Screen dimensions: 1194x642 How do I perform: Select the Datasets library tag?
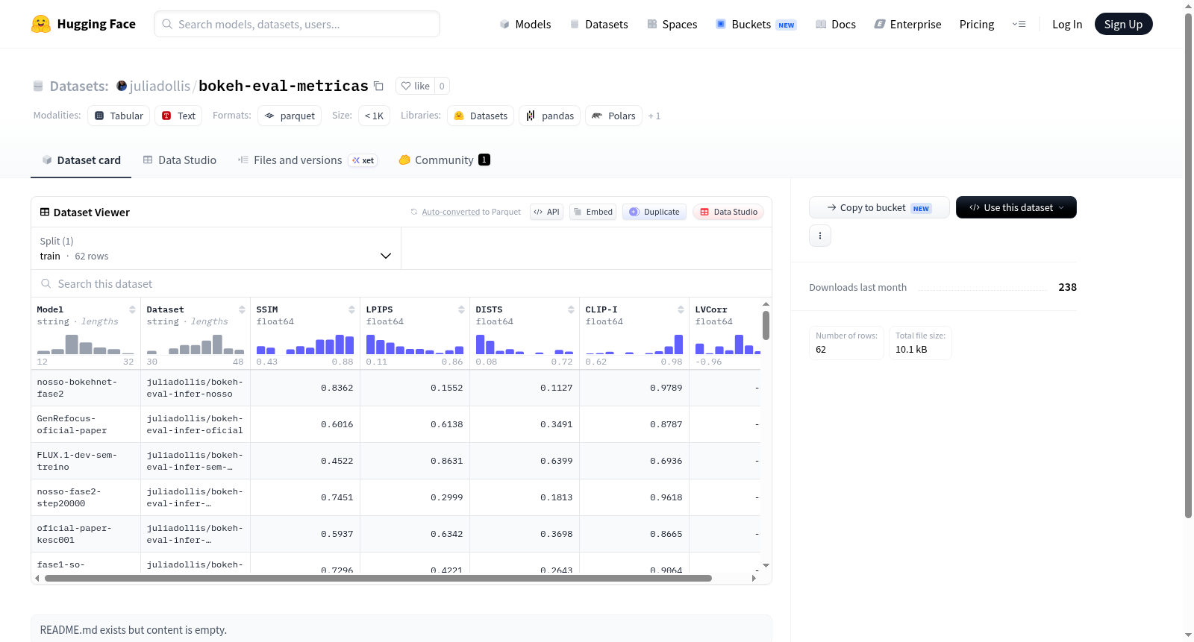point(481,116)
